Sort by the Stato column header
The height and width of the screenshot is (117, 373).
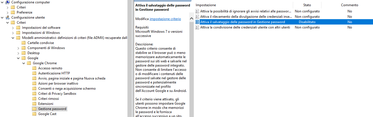pyautogui.click(x=307, y=5)
